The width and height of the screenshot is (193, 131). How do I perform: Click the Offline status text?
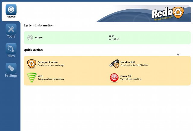pos(39,38)
